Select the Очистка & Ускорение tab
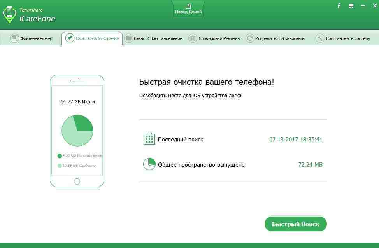 click(x=92, y=38)
